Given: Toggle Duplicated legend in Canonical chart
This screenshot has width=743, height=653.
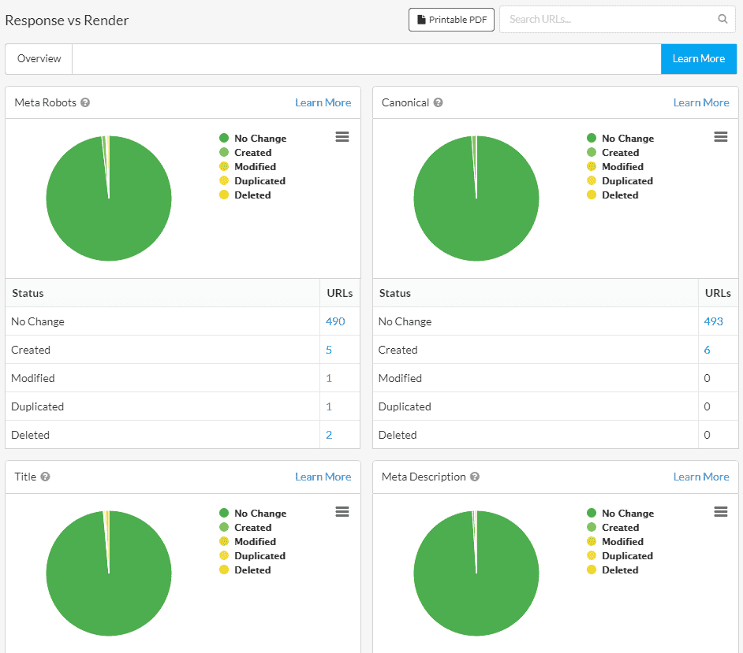Looking at the screenshot, I should tap(620, 180).
